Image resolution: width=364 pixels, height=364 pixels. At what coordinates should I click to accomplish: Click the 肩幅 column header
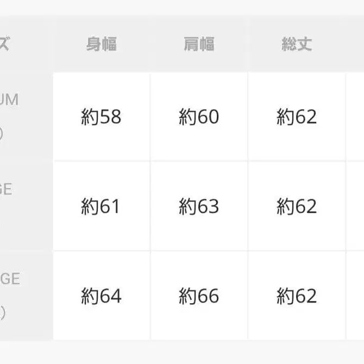tap(199, 45)
